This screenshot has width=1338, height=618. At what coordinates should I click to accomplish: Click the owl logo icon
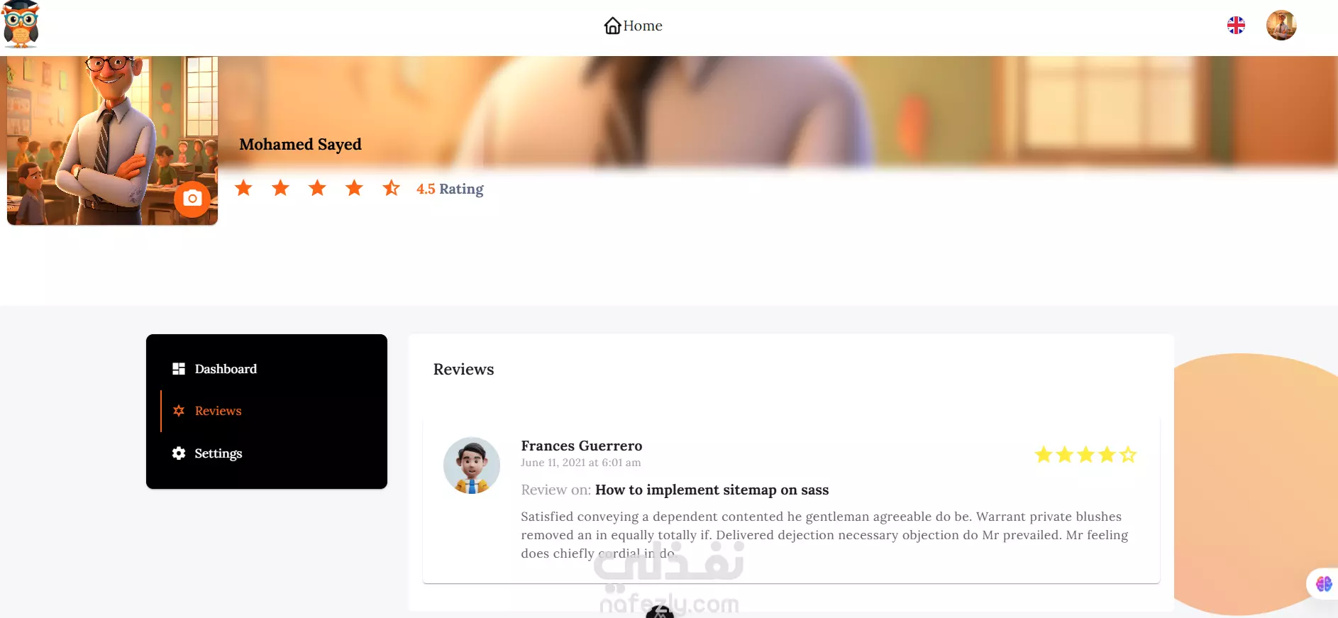tap(21, 25)
